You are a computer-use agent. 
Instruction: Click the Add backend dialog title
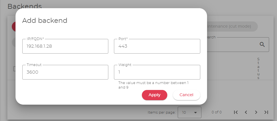(x=45, y=20)
